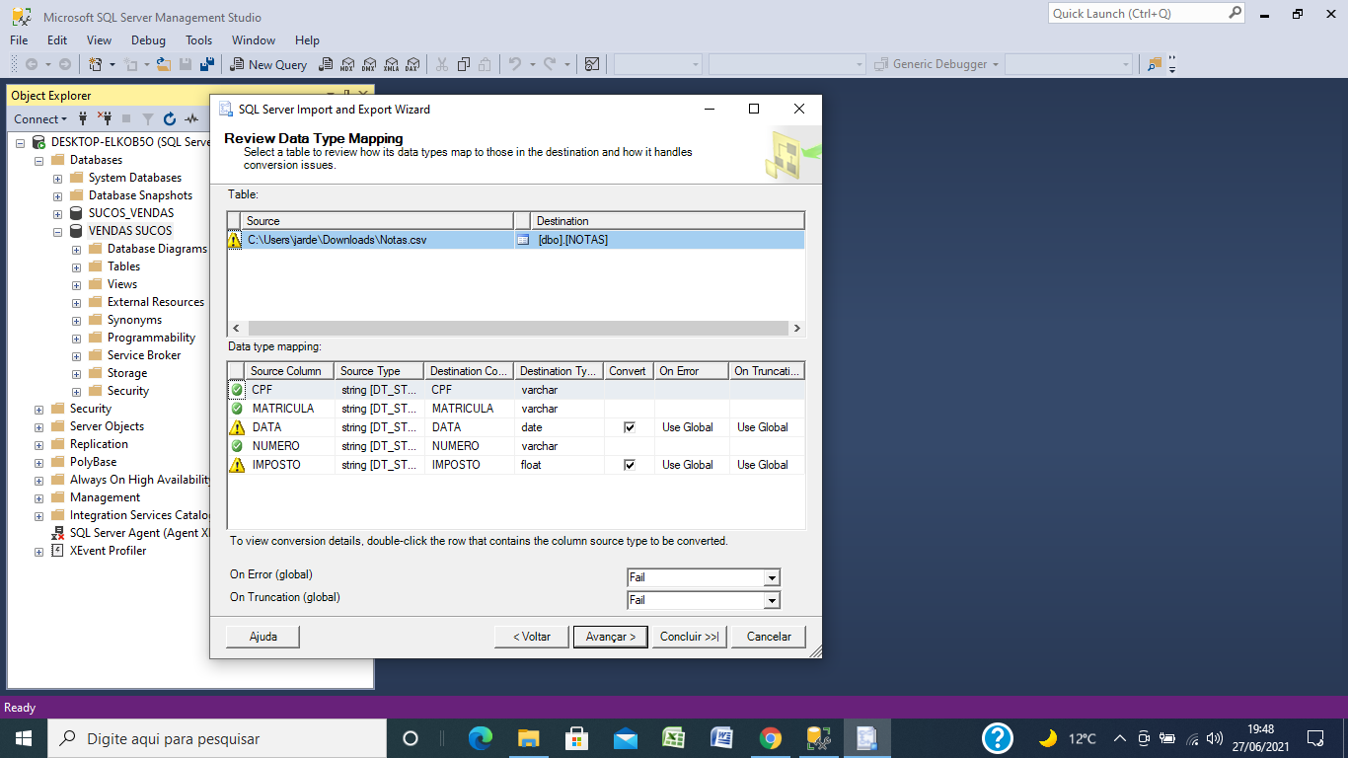Click the Open File folder icon

164,64
